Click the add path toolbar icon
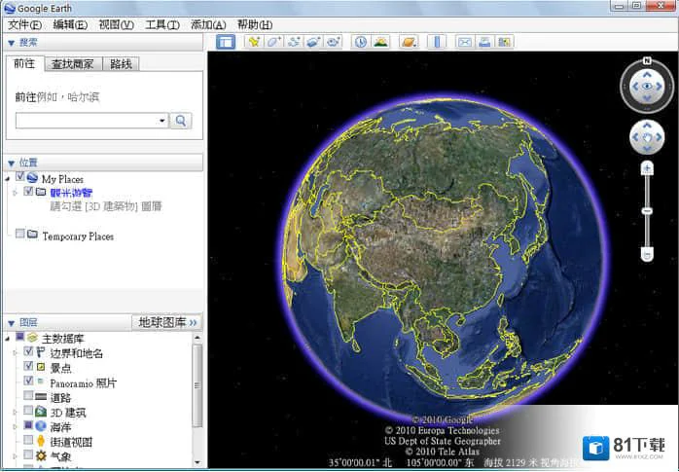 point(294,42)
